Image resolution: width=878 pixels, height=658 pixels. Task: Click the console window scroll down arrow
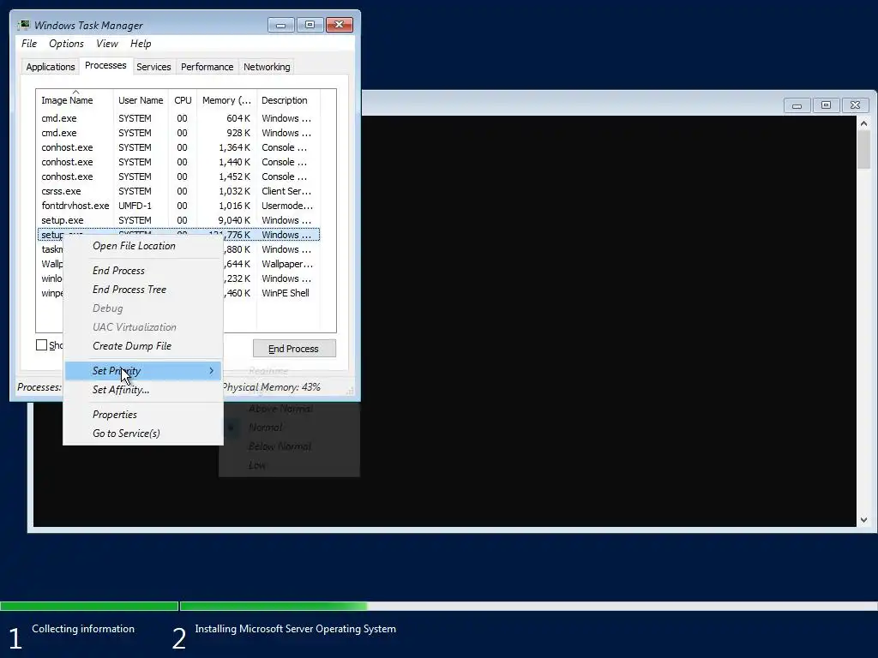pos(863,520)
